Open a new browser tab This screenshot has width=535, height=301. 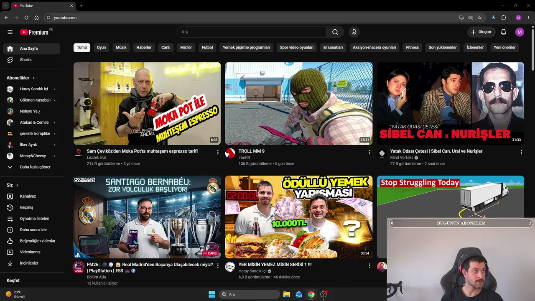(x=81, y=6)
